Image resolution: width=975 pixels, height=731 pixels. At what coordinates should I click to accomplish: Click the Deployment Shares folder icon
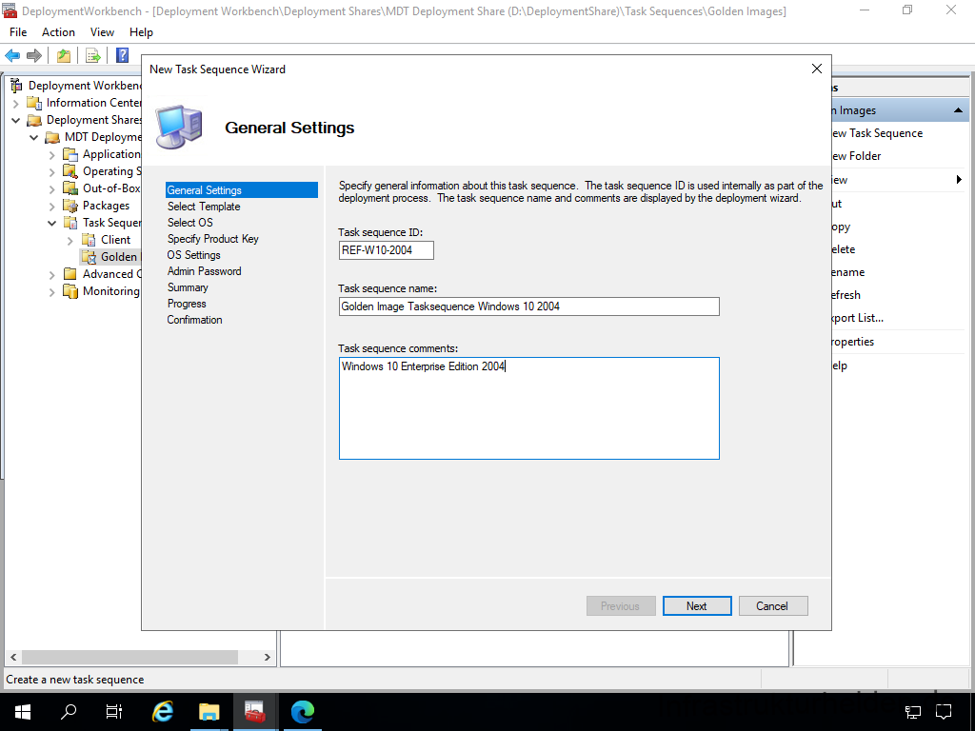(34, 120)
